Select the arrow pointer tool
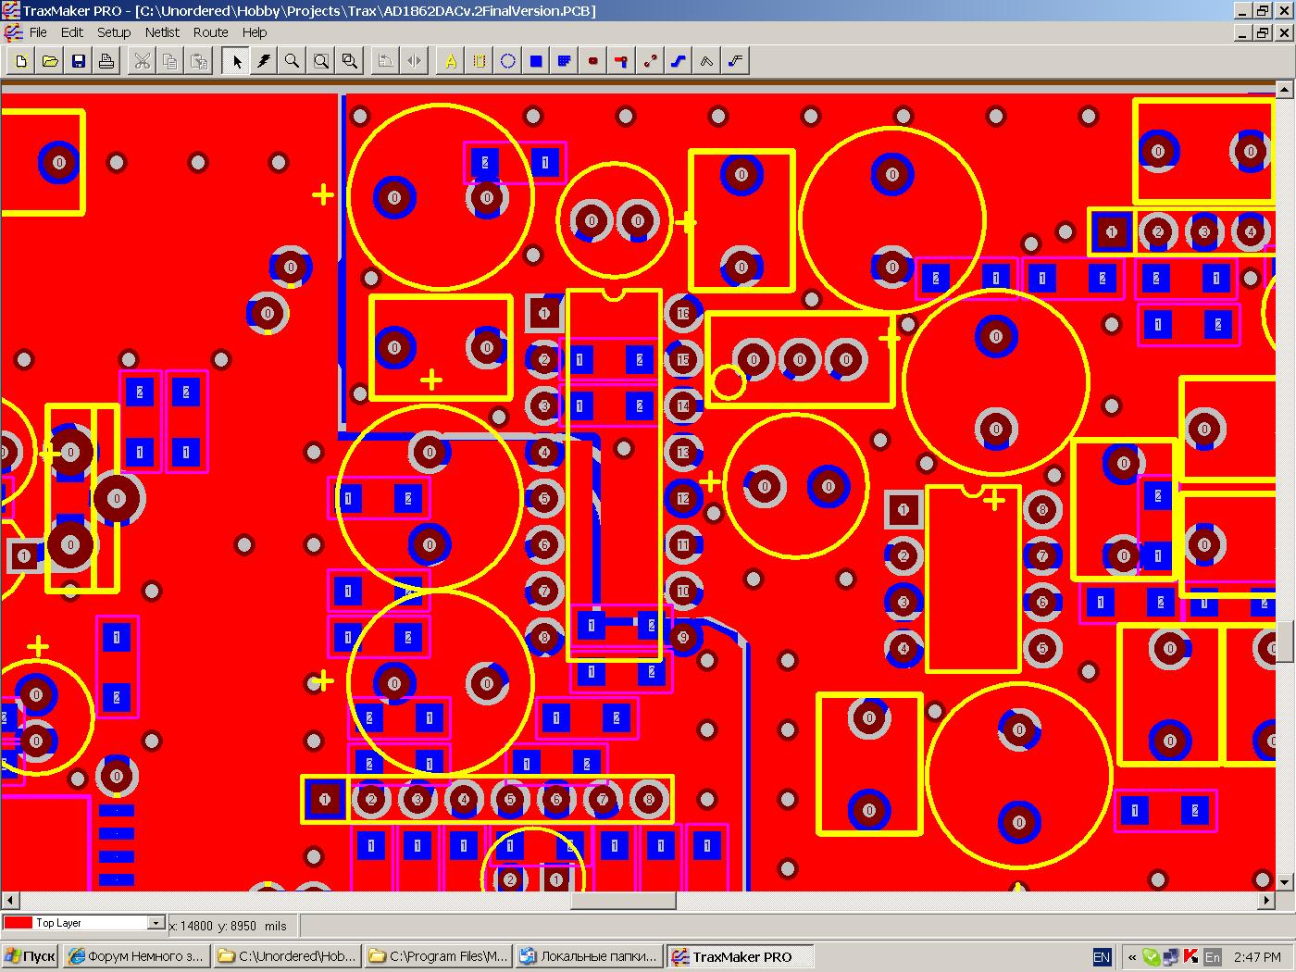This screenshot has height=972, width=1296. pos(236,61)
